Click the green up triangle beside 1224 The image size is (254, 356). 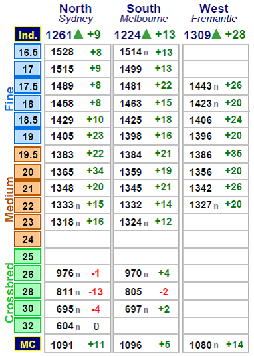coord(146,35)
